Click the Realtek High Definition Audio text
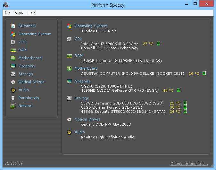The height and width of the screenshot is (170, 216). pyautogui.click(x=108, y=137)
